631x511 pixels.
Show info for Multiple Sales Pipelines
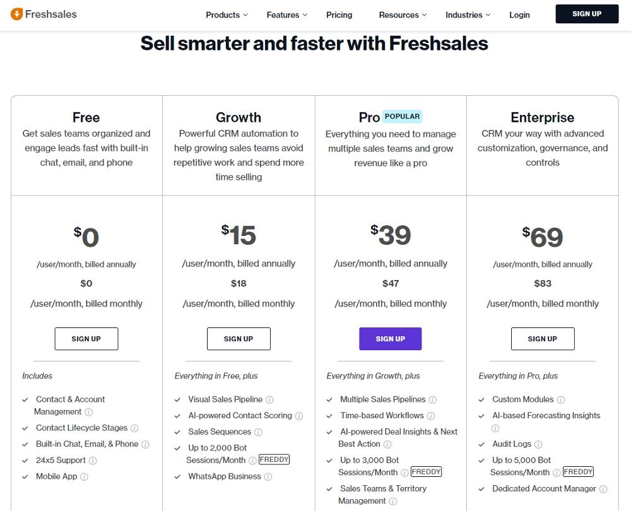(x=433, y=399)
